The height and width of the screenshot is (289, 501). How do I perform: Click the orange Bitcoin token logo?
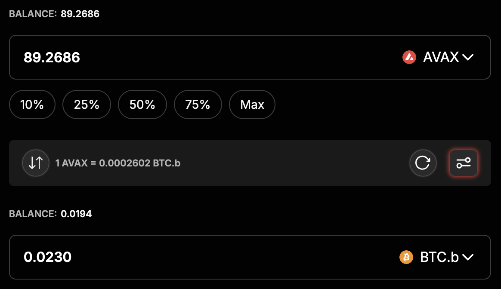(x=406, y=257)
